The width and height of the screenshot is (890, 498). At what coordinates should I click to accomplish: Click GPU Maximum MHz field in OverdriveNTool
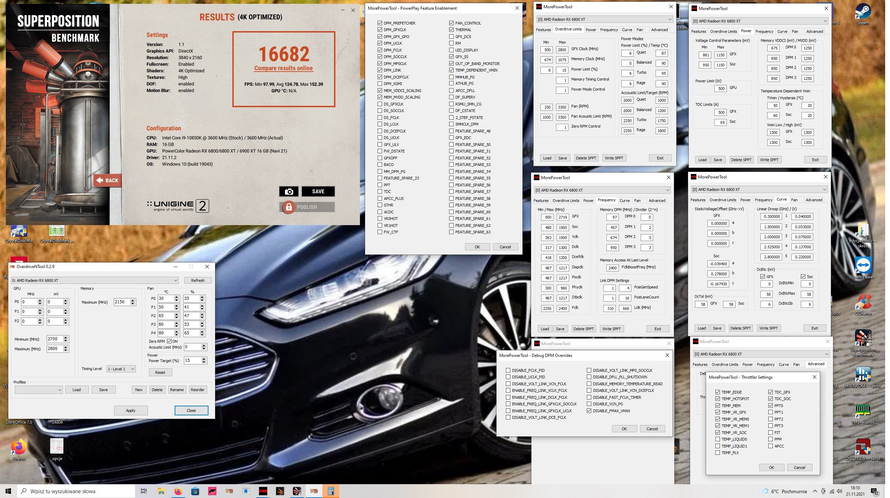pyautogui.click(x=55, y=349)
